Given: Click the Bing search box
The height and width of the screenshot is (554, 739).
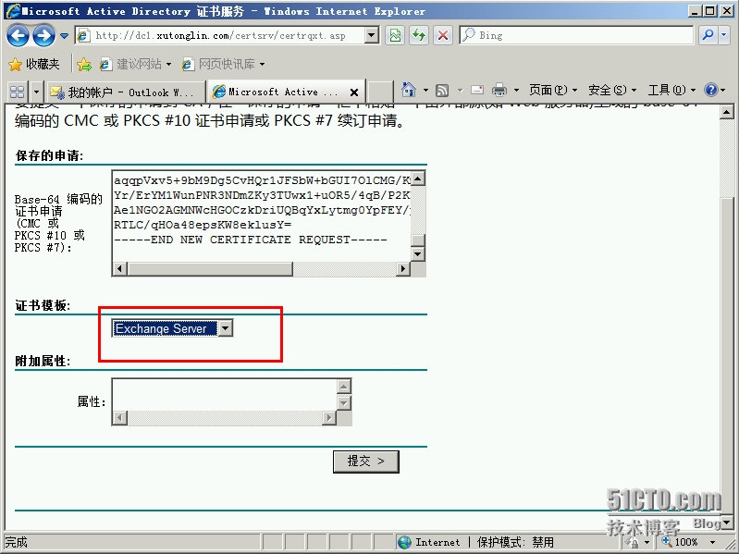Looking at the screenshot, I should coord(576,35).
